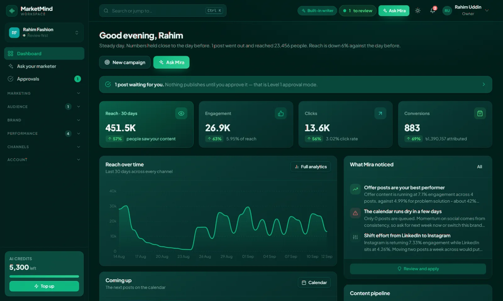This screenshot has width=503, height=301.
Task: Expand the Brand sidebar section
Action: pos(44,120)
